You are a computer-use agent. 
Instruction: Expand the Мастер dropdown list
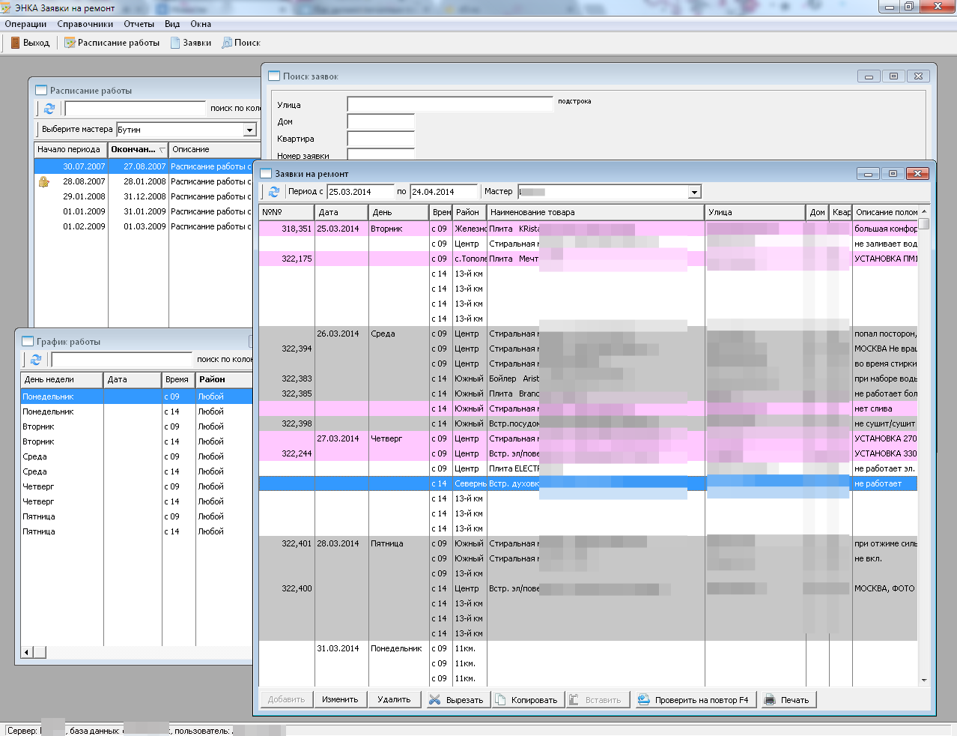tap(694, 192)
